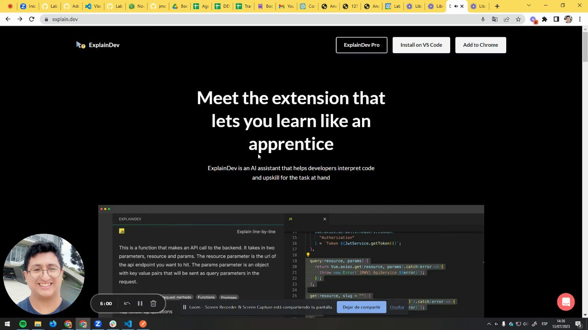The width and height of the screenshot is (588, 330).
Task: Close the active ExplainDev tab
Action: tap(462, 6)
